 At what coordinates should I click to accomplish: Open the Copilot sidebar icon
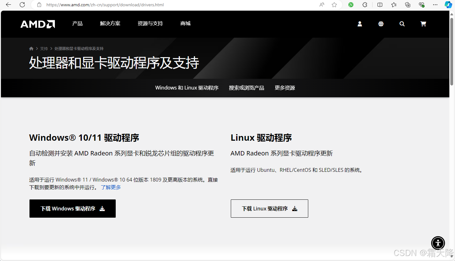click(448, 5)
